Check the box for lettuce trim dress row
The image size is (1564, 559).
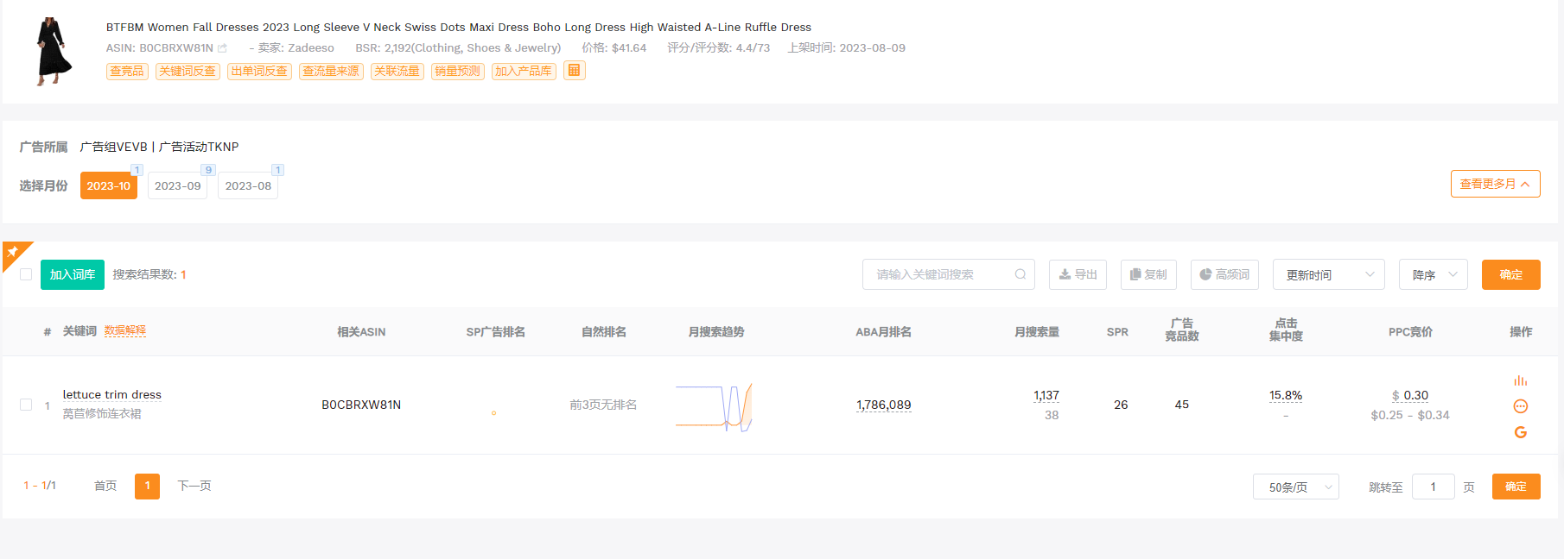(26, 405)
